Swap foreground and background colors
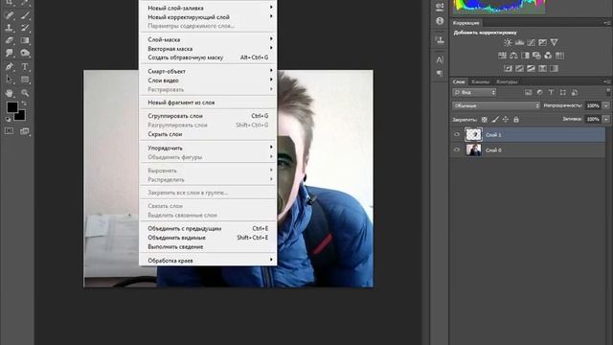Screen dimensions: 613x345 coord(24,103)
